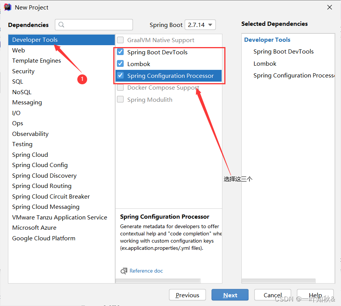Open the Reference doc link
Screen dimensions: 341x306
coord(146,271)
